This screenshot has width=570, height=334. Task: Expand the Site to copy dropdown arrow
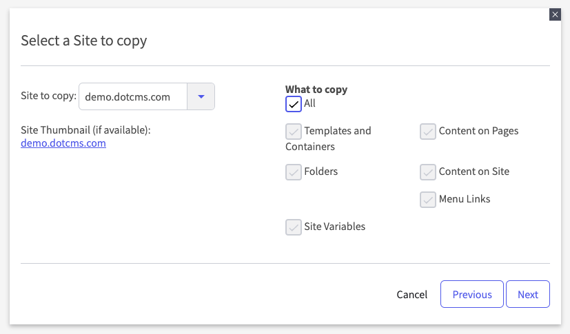pyautogui.click(x=201, y=96)
